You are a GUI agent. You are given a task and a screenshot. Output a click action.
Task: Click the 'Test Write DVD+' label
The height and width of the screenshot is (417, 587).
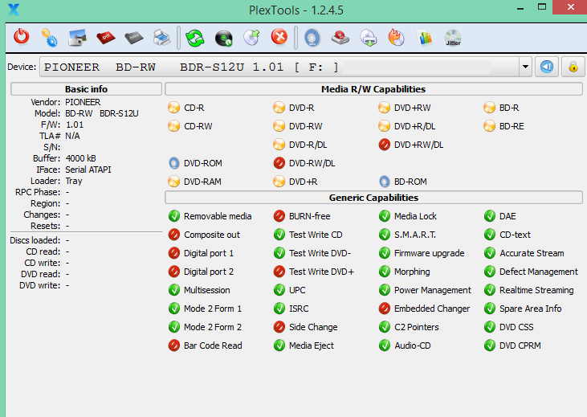coord(321,272)
